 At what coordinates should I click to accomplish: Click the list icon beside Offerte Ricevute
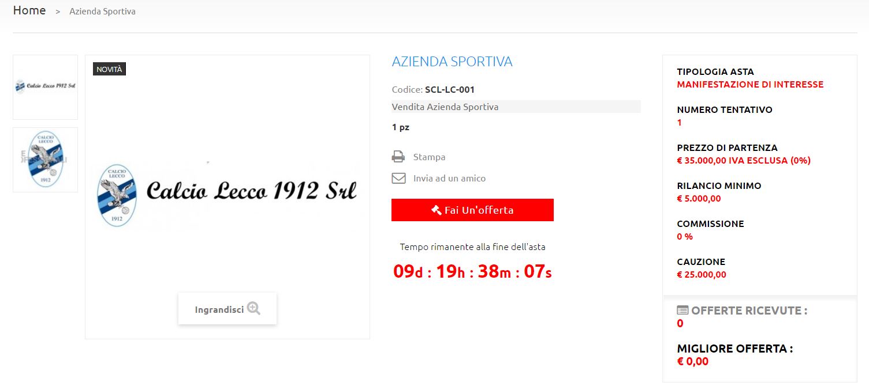click(x=682, y=310)
